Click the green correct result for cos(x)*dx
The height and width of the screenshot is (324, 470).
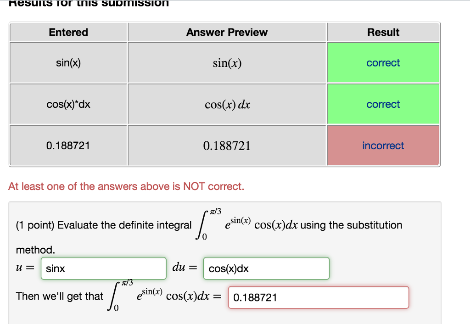[383, 104]
